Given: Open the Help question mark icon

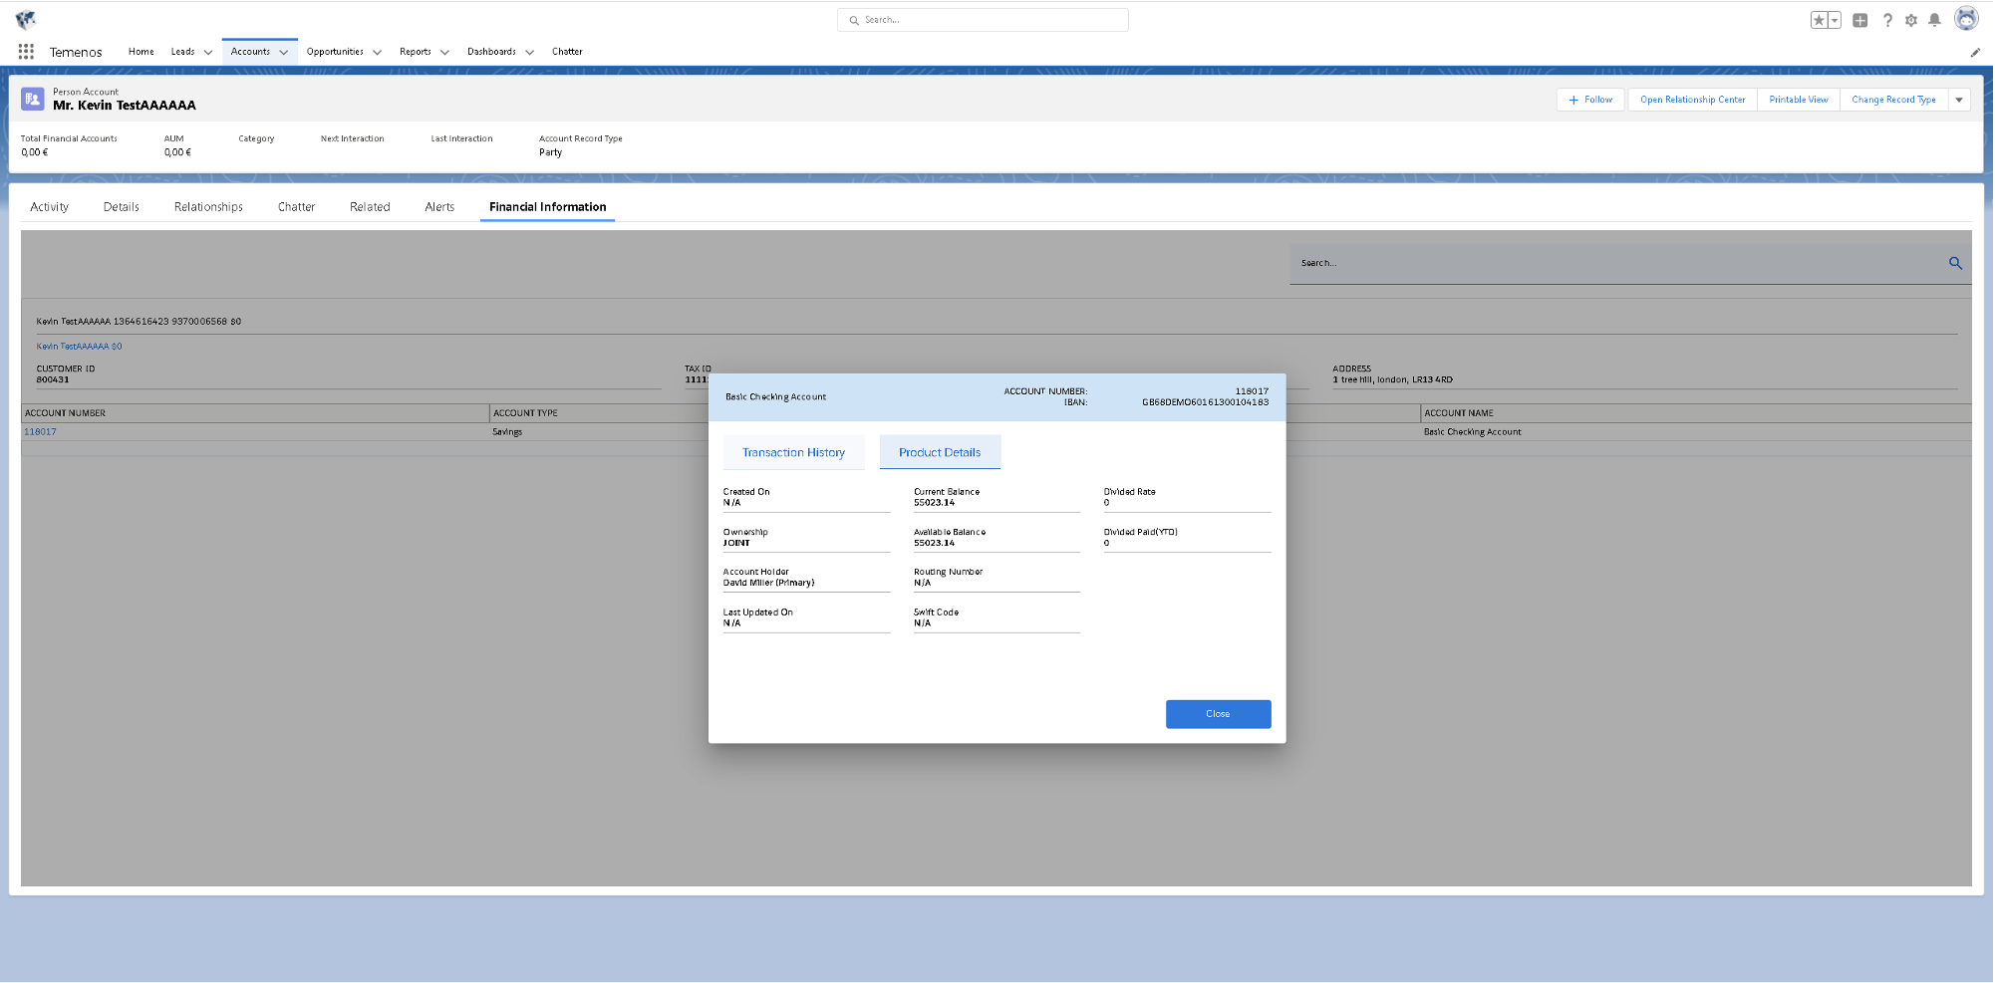Looking at the screenshot, I should click(1886, 20).
